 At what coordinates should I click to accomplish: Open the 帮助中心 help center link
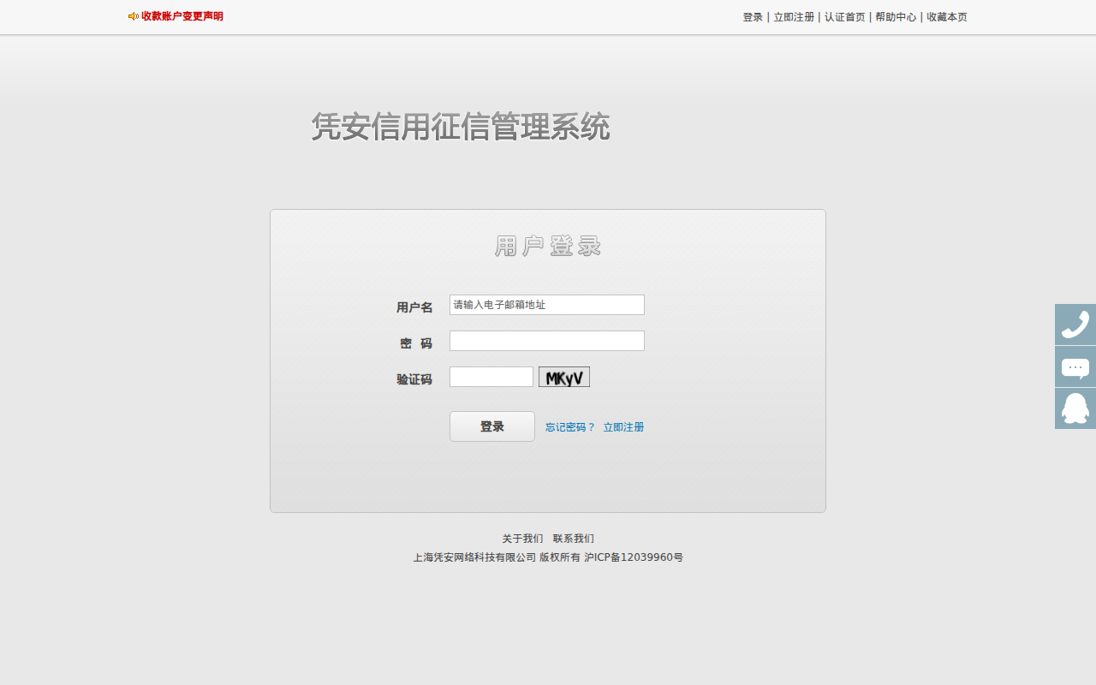click(x=895, y=16)
